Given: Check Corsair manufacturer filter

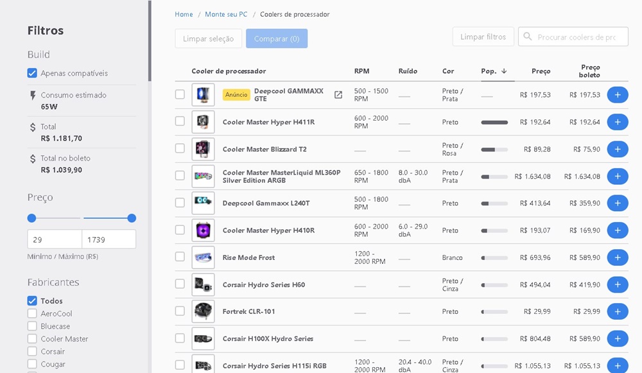Looking at the screenshot, I should coord(32,351).
